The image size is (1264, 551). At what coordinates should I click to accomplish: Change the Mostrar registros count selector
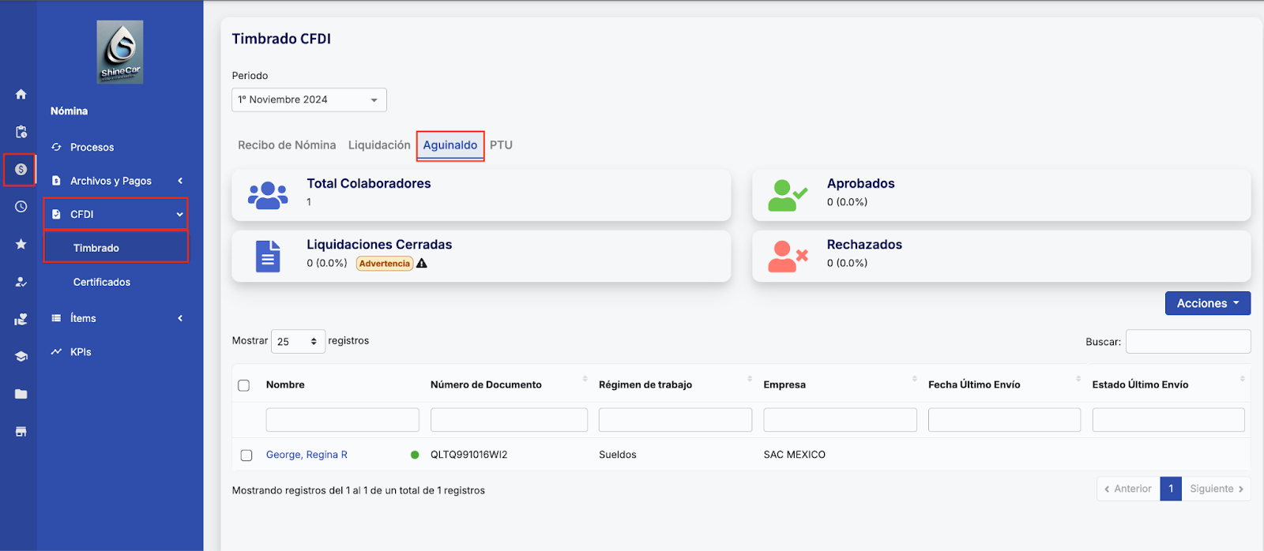(298, 342)
